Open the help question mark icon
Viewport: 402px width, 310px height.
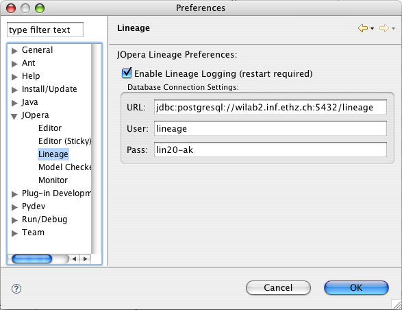pos(16,289)
